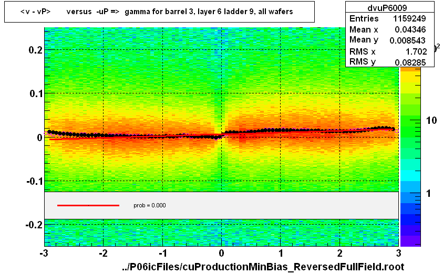Viewport: 443px width, 274px height.
Task: Click the color scale label 10
Action: (431, 121)
